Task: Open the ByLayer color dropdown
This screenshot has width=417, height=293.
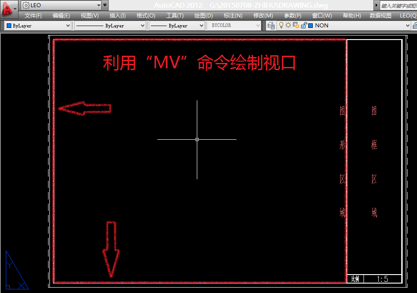Action: click(68, 26)
